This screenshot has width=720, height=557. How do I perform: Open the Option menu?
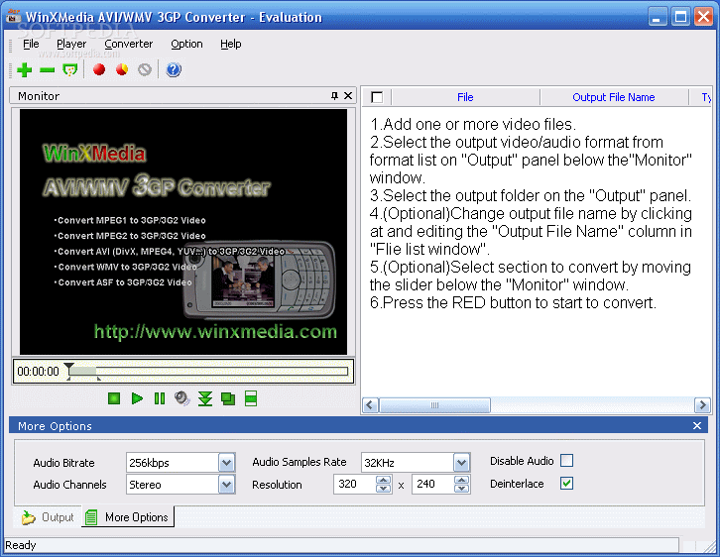[186, 44]
